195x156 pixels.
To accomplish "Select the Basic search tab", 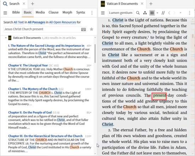I will click(x=28, y=12).
